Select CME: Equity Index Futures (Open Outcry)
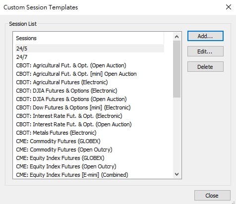 (66, 166)
